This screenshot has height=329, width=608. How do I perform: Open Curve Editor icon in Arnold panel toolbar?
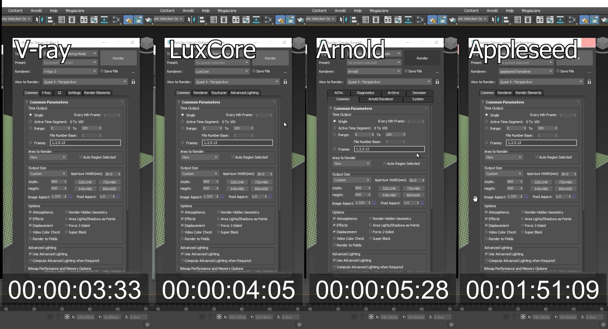(x=398, y=20)
